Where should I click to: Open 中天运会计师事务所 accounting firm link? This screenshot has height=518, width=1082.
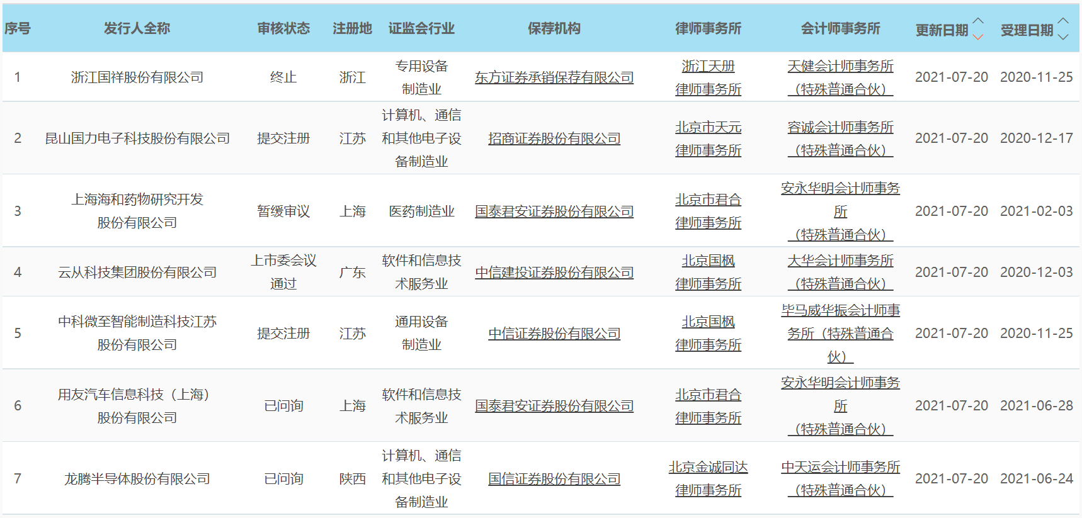tap(840, 479)
